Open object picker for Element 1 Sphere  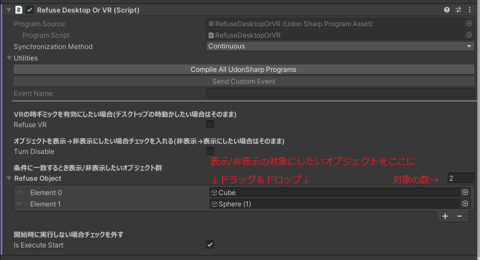coord(465,204)
